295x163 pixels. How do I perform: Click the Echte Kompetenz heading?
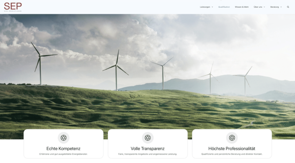(x=63, y=148)
